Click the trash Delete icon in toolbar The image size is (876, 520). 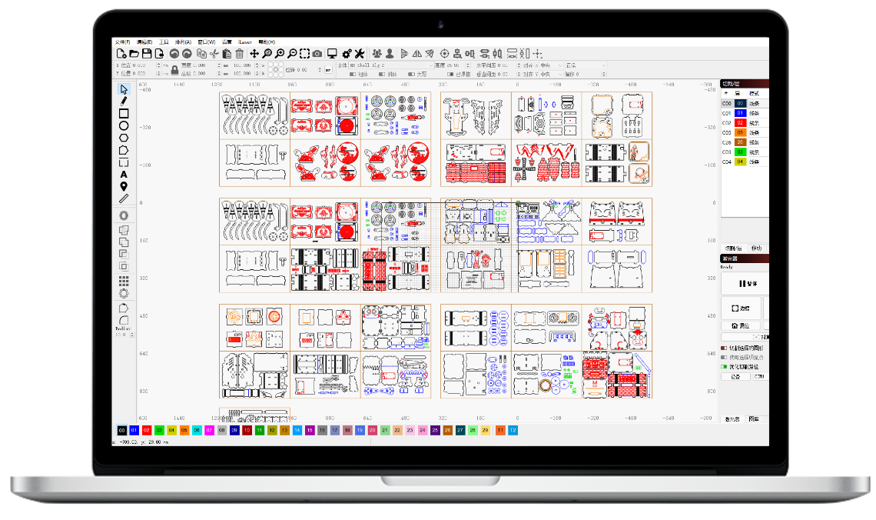(240, 54)
